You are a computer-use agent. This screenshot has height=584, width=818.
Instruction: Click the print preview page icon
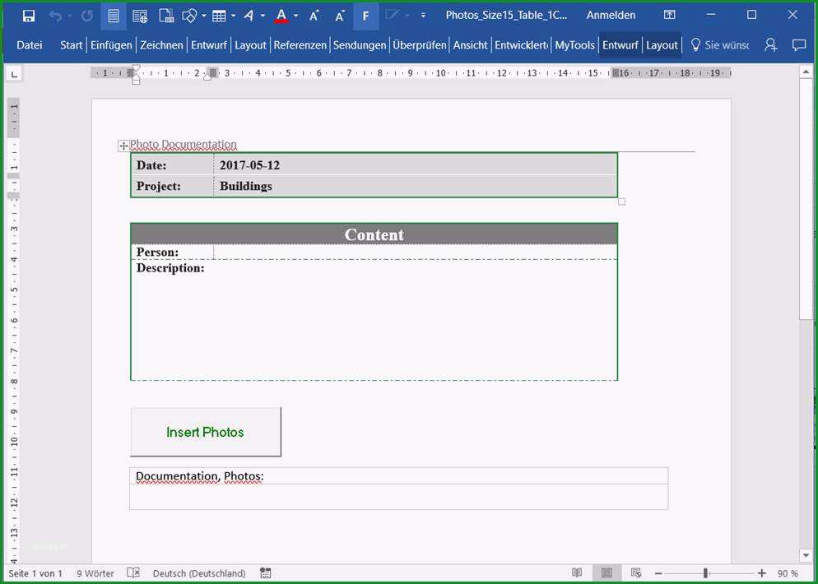pos(166,16)
